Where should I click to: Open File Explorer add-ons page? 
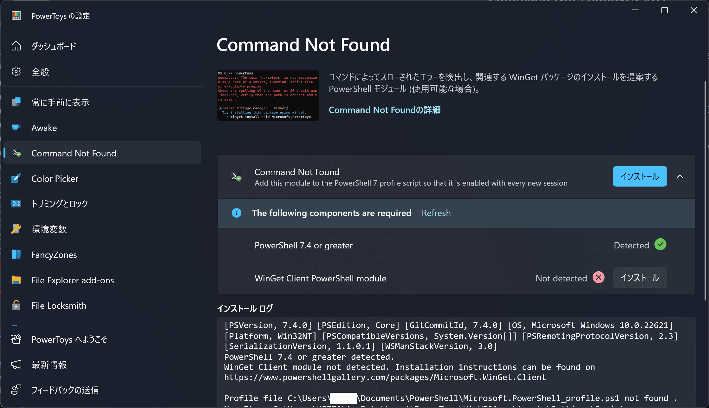point(102,280)
